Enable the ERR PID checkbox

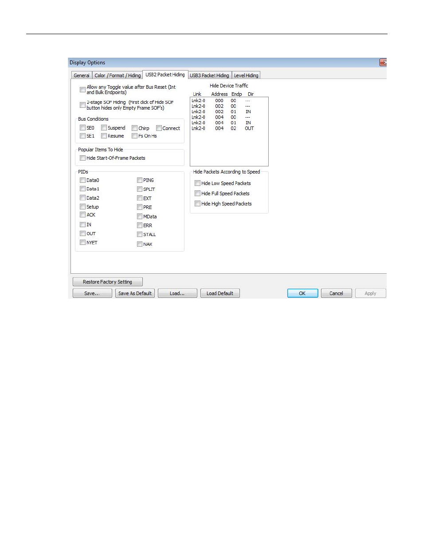click(x=140, y=225)
